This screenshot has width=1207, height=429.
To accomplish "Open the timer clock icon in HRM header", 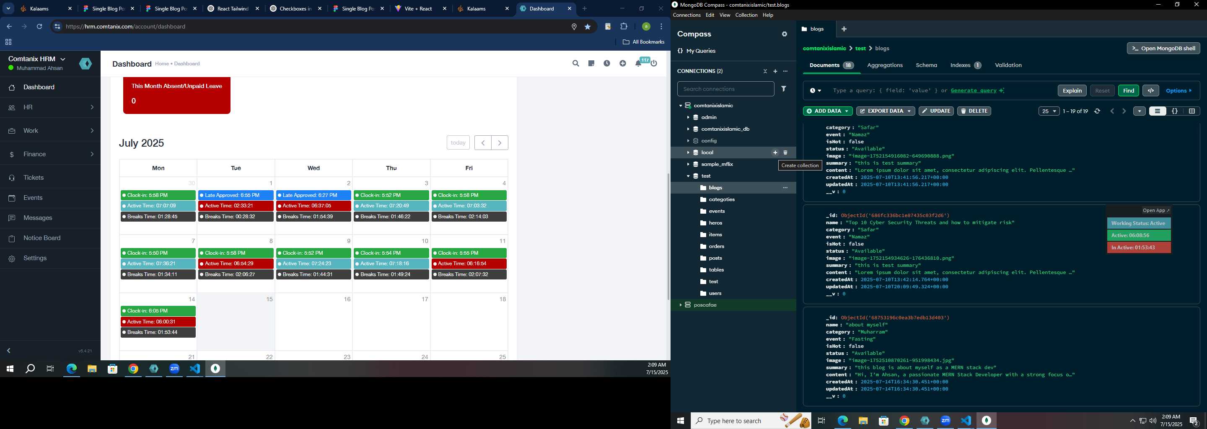I will [x=607, y=63].
